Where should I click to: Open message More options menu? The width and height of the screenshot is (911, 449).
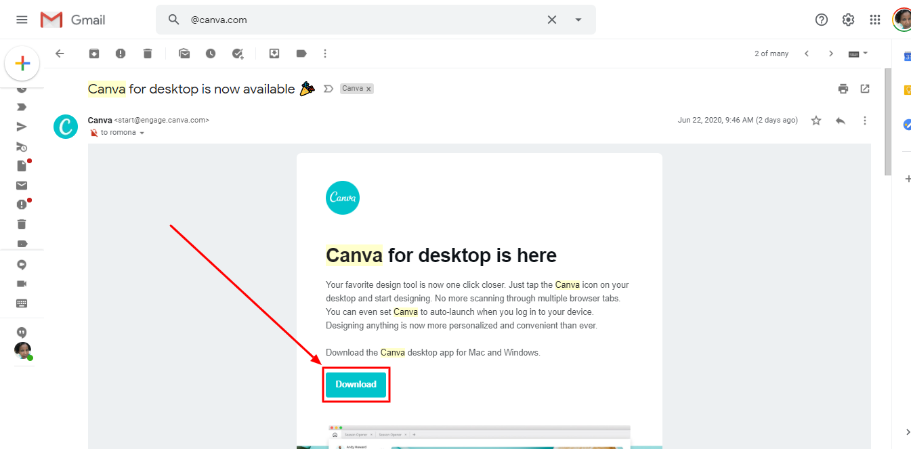865,121
